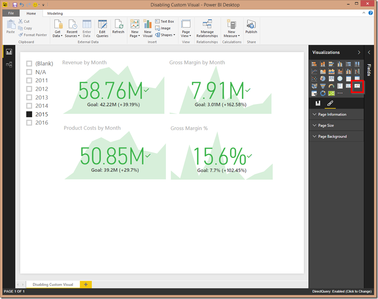This screenshot has width=378, height=299.
Task: Expand the Fields pane
Action: pos(369,52)
